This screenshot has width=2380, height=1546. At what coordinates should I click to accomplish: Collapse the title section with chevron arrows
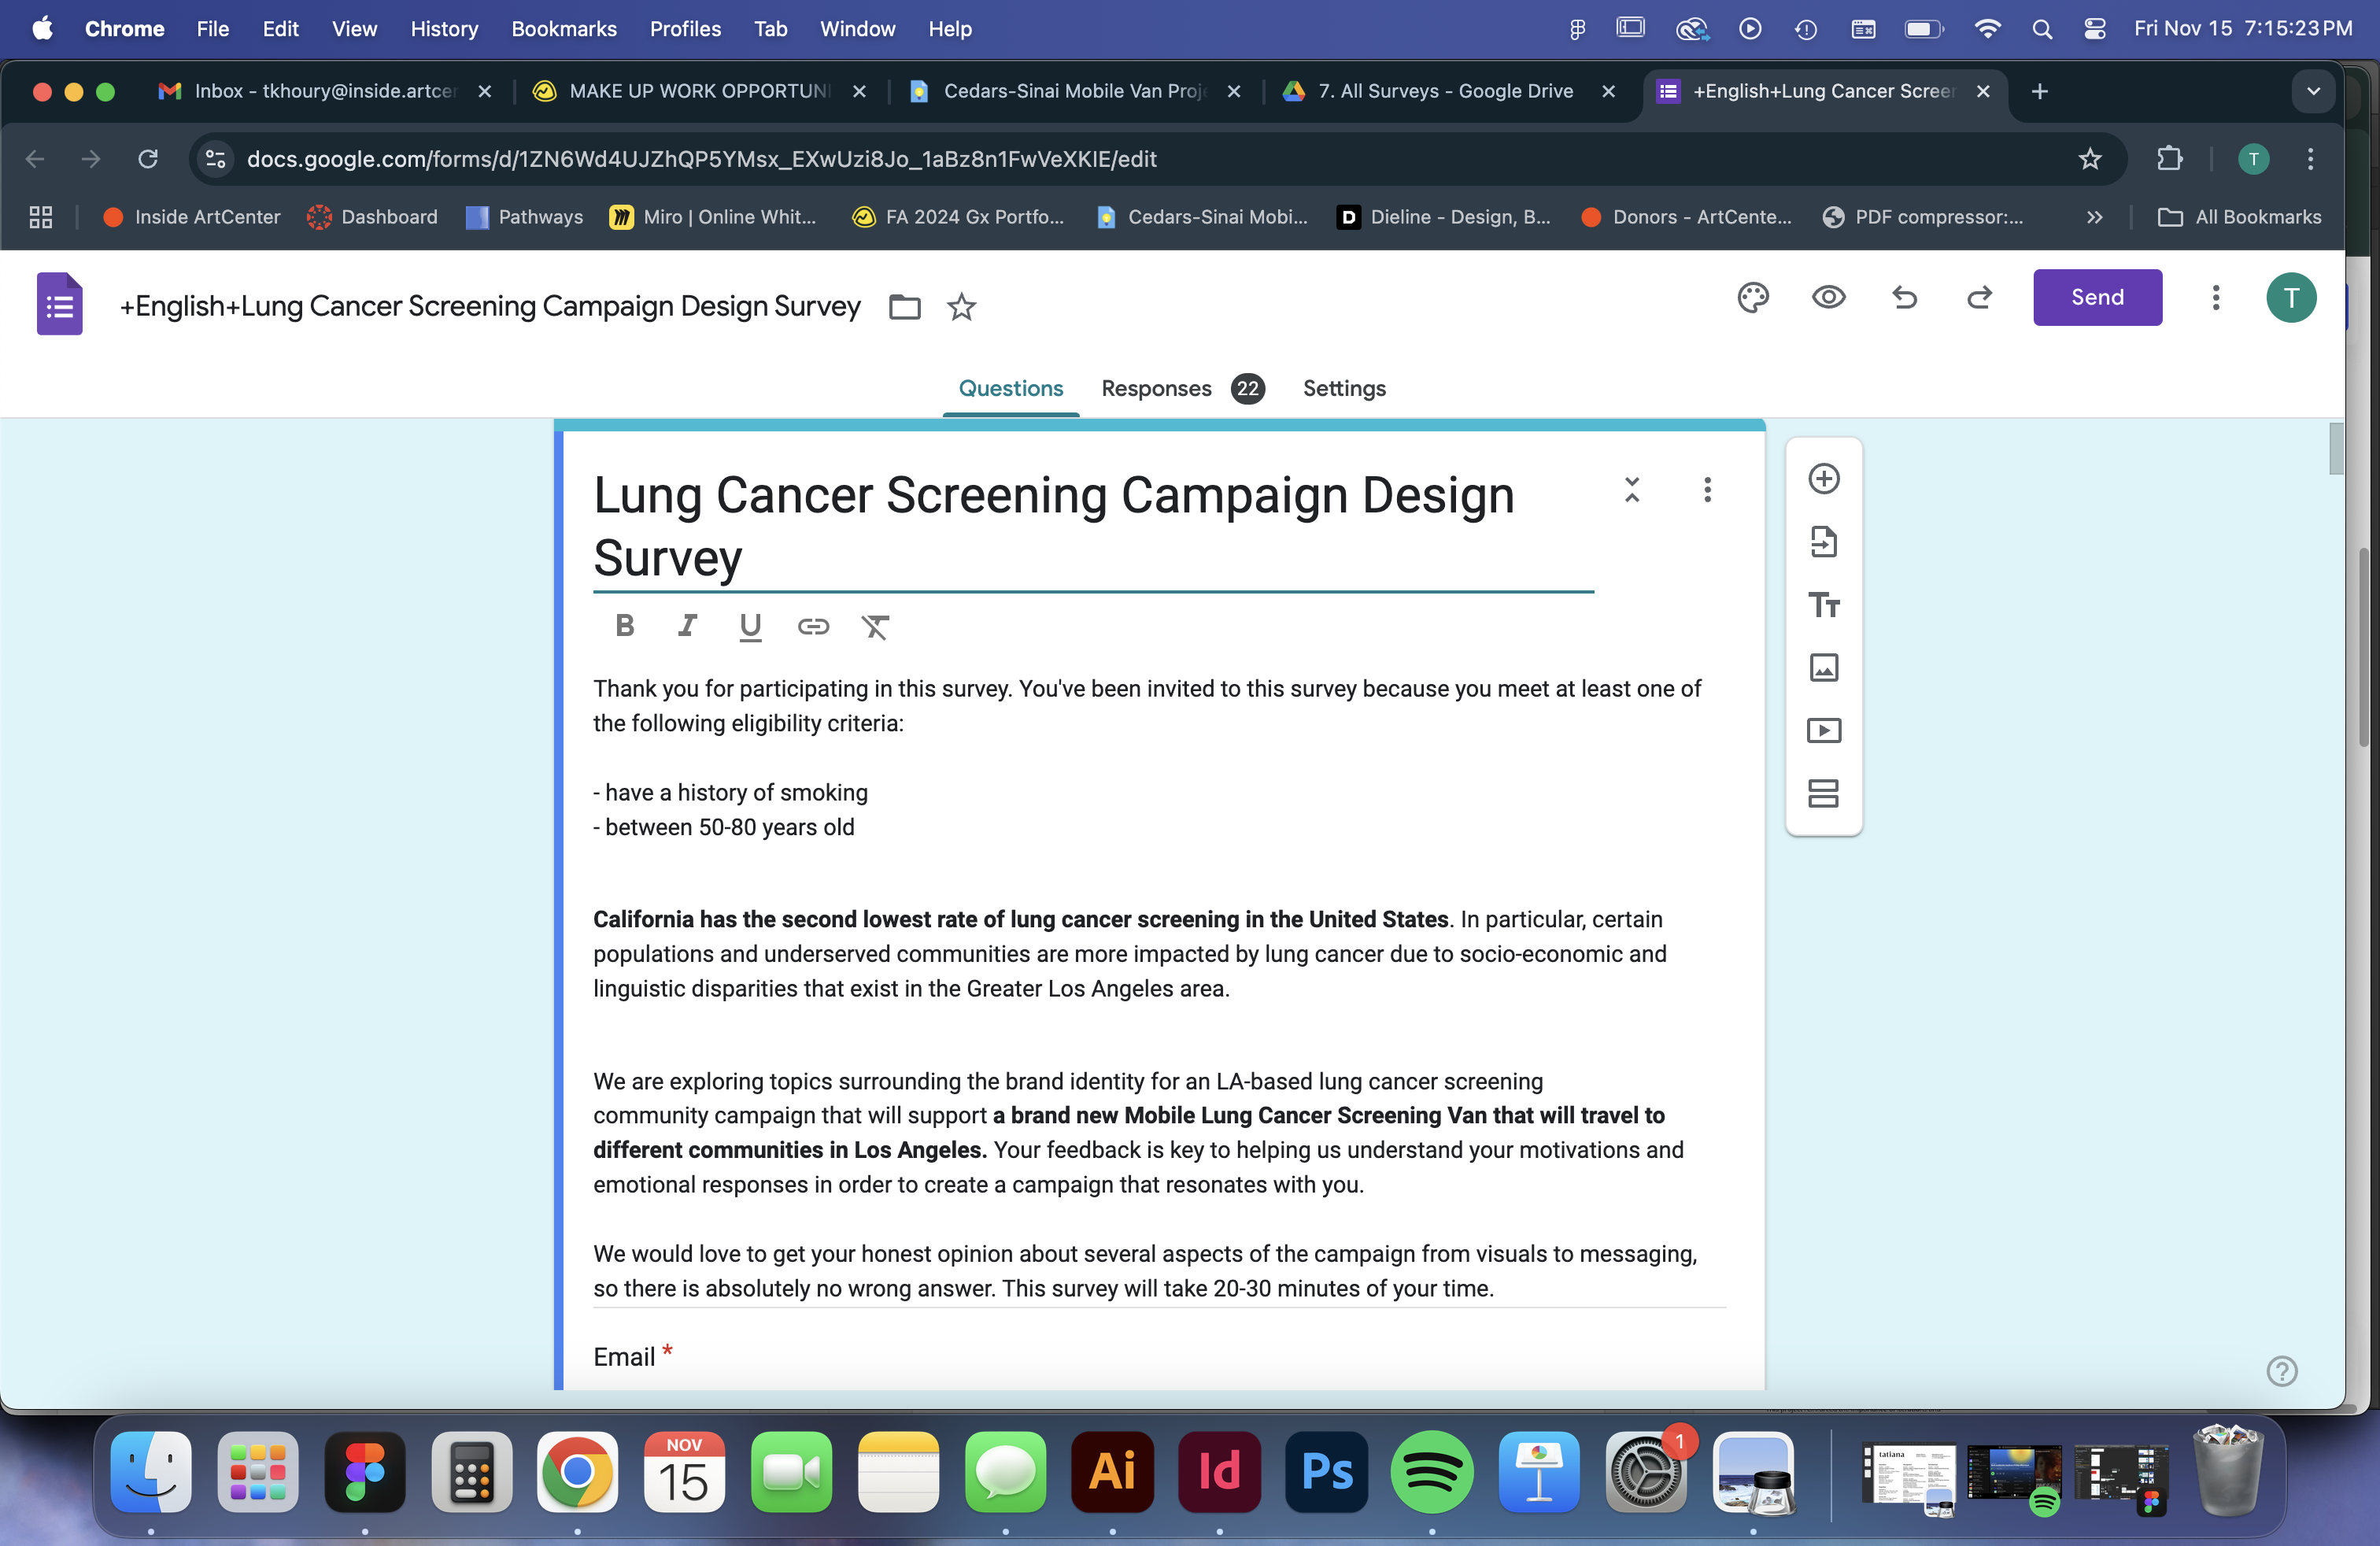coord(1632,490)
